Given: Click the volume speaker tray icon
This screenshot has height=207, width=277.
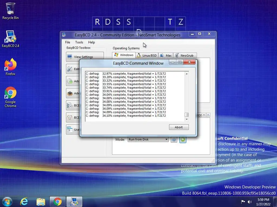Looking at the screenshot, I should pos(249,202).
